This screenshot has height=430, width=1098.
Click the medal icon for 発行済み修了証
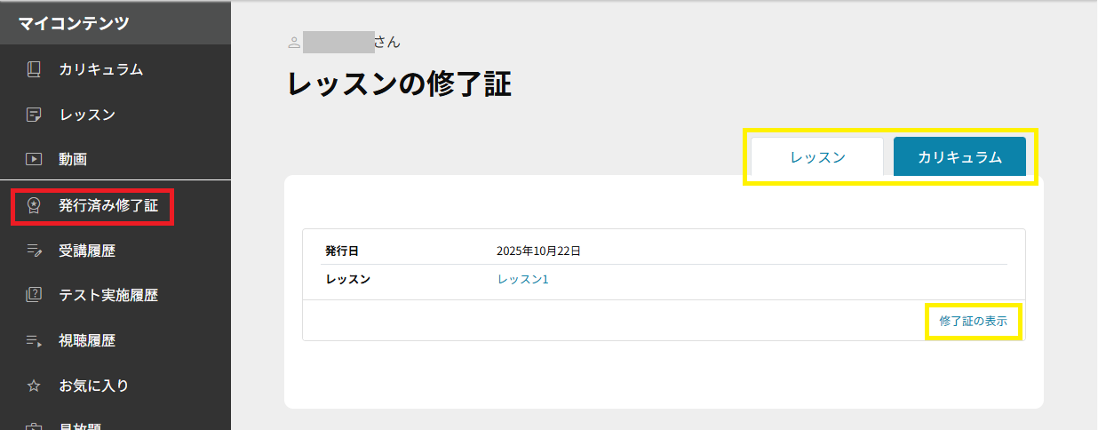pyautogui.click(x=34, y=205)
